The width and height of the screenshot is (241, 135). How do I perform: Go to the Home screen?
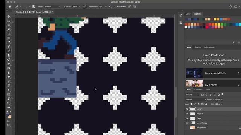pos(10,7)
